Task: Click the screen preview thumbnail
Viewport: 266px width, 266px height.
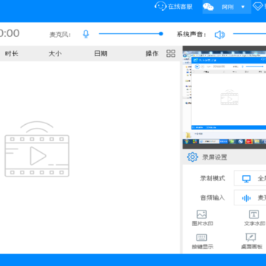Action: (x=224, y=98)
